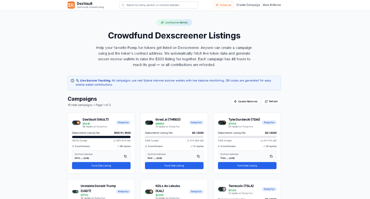370x199 pixels.
Task: Fund Dex Listing for thred.ai (THRED)
Action: [174, 165]
